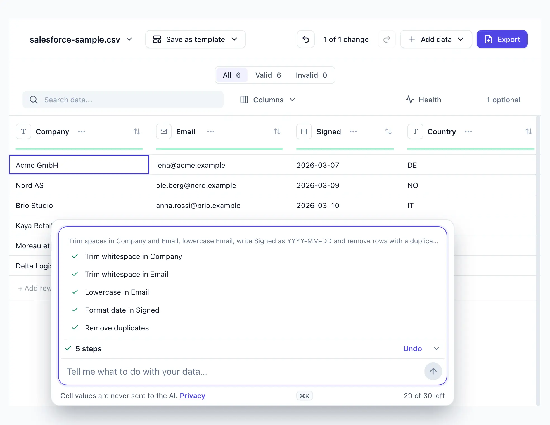
Task: Click the Search magnifier icon
Action: click(x=34, y=100)
